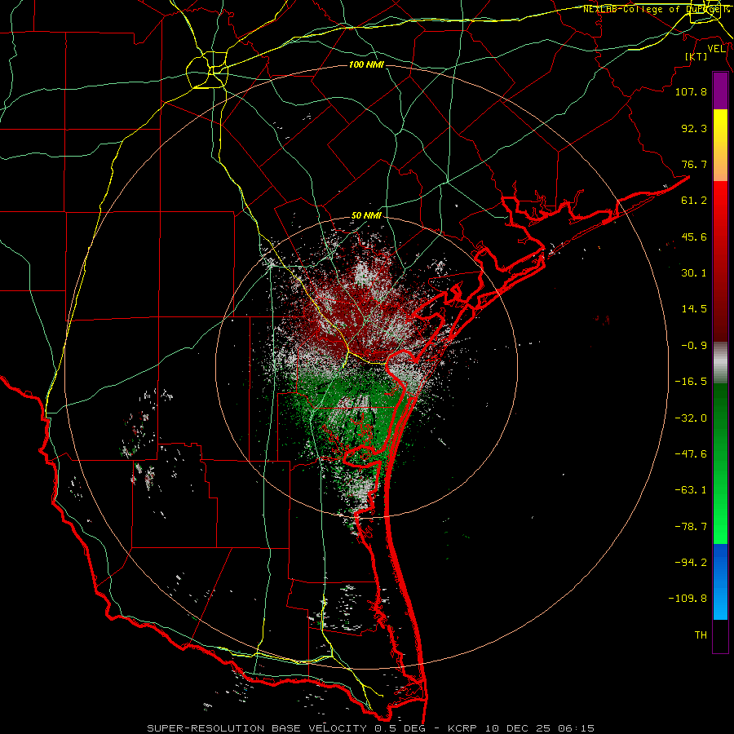
Task: Click the NEXLAB-College of DuPage title text
Action: (656, 9)
